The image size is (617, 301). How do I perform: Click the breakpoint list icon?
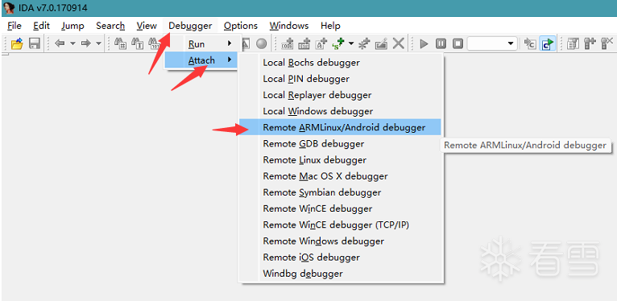pyautogui.click(x=573, y=43)
